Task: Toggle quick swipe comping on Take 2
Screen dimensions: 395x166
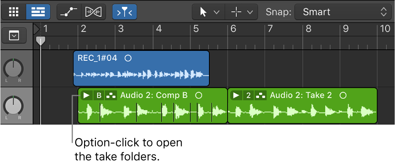Action: click(x=261, y=95)
